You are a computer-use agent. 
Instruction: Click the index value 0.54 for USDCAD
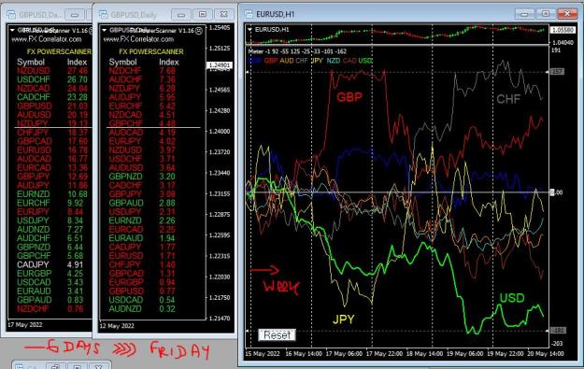point(167,300)
